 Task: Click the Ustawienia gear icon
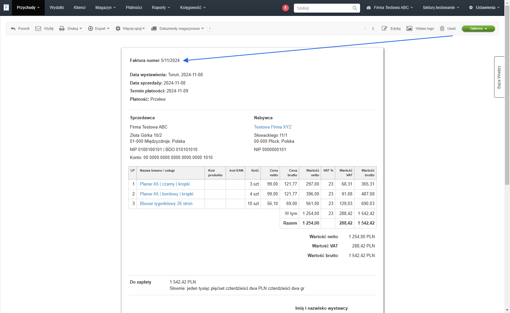pyautogui.click(x=471, y=8)
